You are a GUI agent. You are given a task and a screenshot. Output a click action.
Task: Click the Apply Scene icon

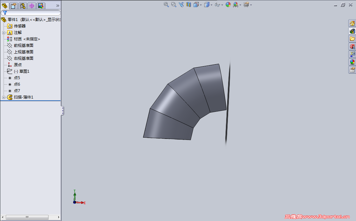236,5
